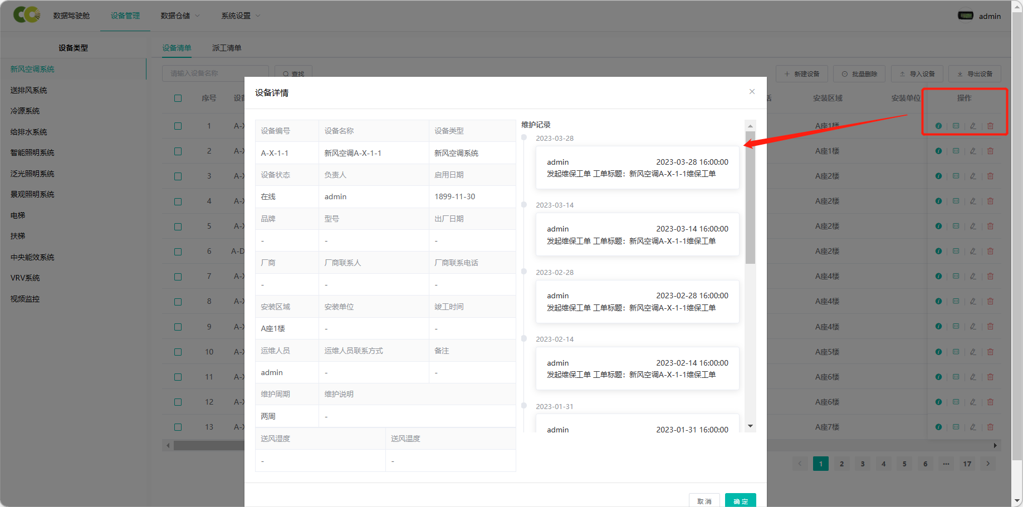Check the checkbox for row 5
The image size is (1023, 507).
tap(178, 227)
